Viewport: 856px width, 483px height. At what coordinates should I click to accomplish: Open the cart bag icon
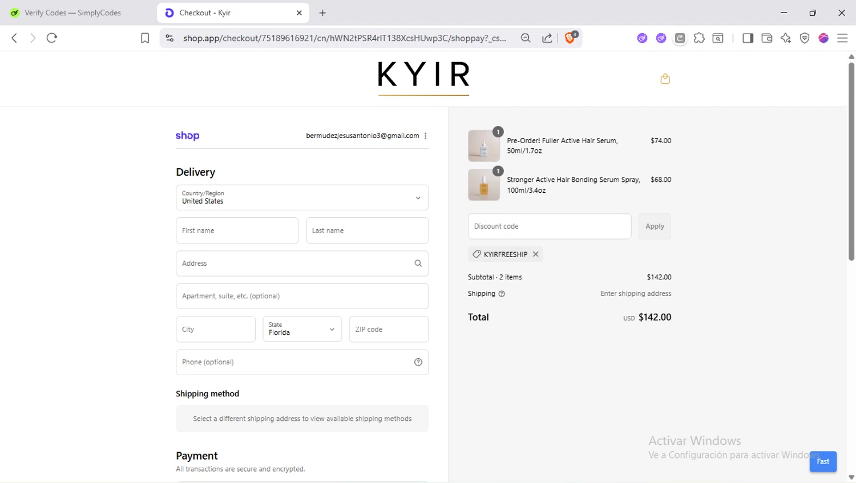pos(665,79)
